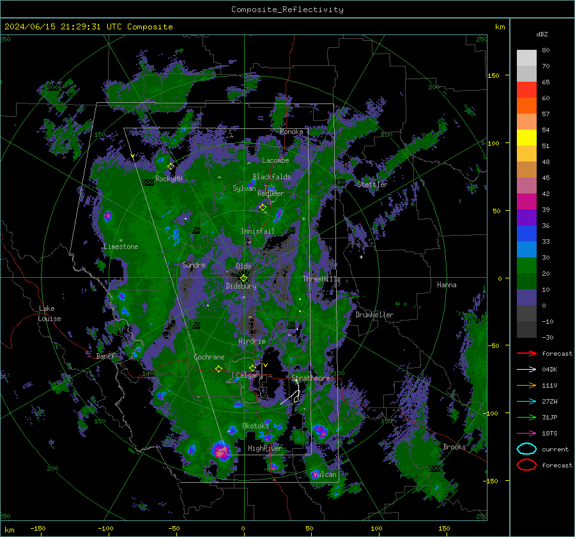
Task: Click the white storm track near Strathmore
Action: tap(292, 393)
